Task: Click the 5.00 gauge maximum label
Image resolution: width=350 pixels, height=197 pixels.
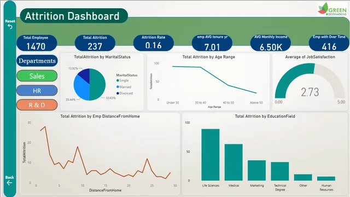Action: click(341, 102)
